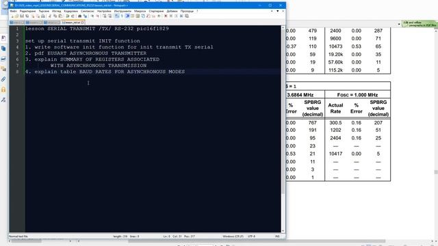Click the Open file toolbar icon
438x246 pixels.
[x=16, y=16]
